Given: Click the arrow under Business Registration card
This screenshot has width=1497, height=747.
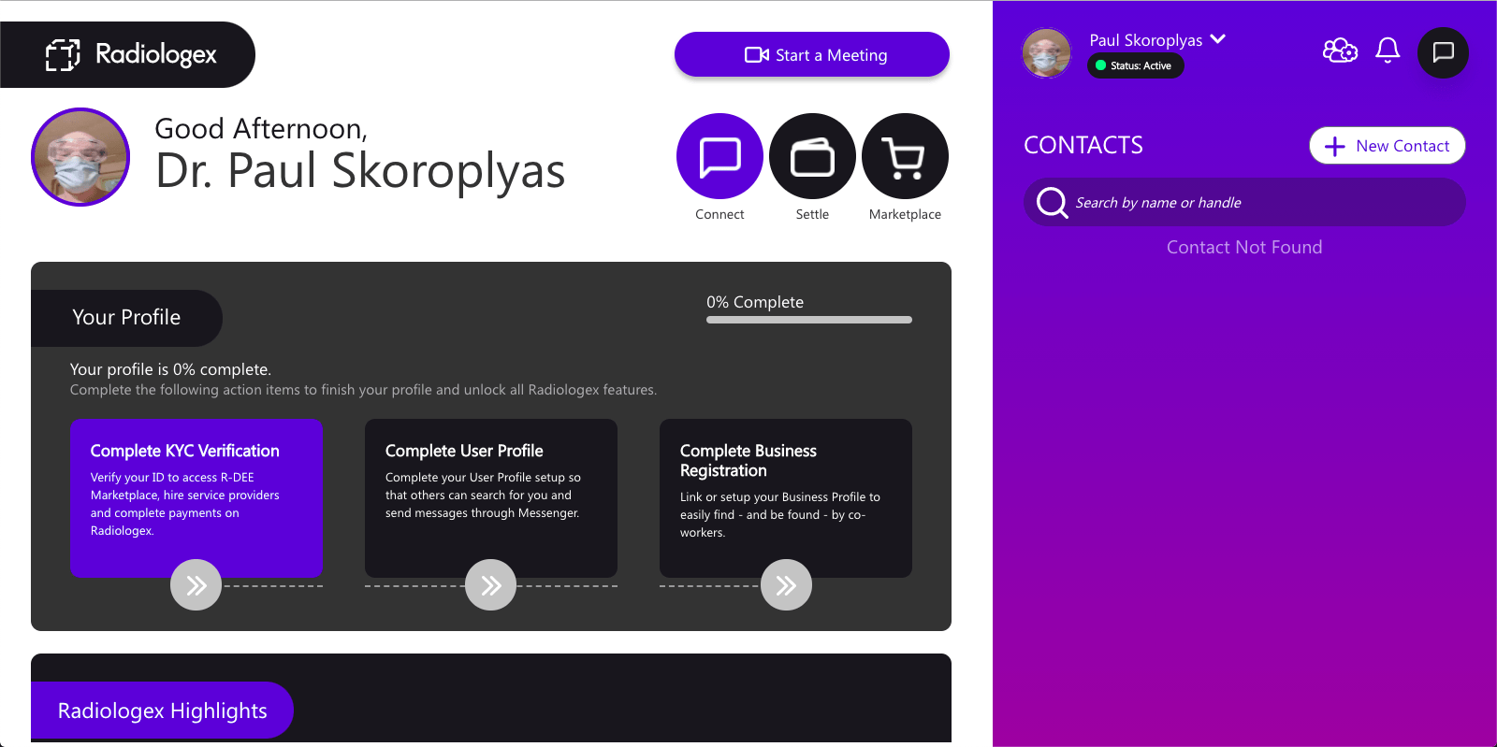Looking at the screenshot, I should [786, 585].
